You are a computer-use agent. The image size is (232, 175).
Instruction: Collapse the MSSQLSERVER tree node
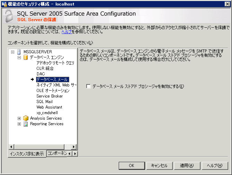click(13, 52)
